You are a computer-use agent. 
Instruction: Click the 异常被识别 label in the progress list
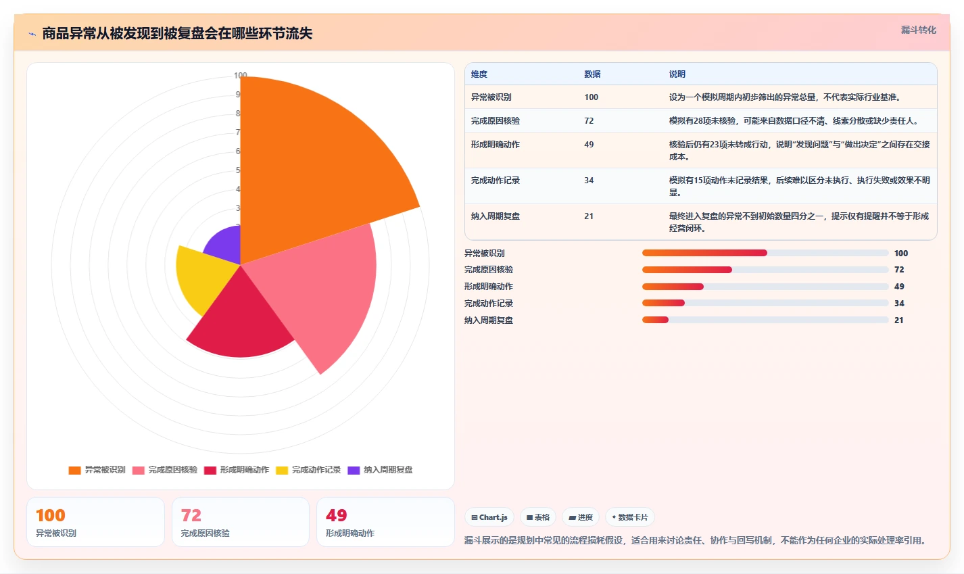tap(485, 254)
